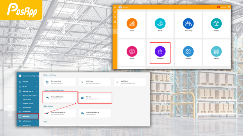Viewport: 243px width, 136px height.
Task: Select Quản lý kho in left sidebar
Action: coord(28,116)
